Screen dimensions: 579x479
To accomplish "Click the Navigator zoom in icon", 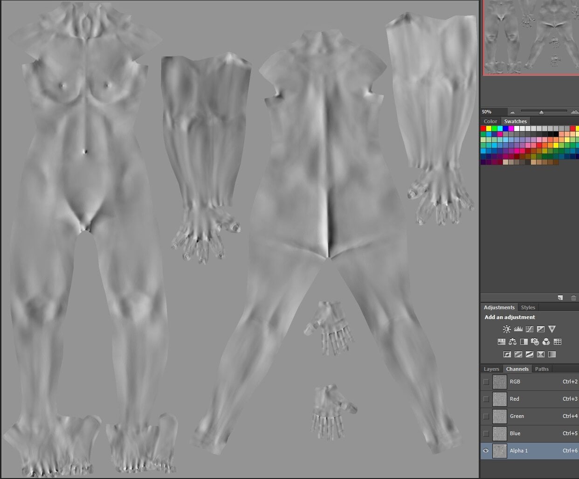I will [574, 112].
